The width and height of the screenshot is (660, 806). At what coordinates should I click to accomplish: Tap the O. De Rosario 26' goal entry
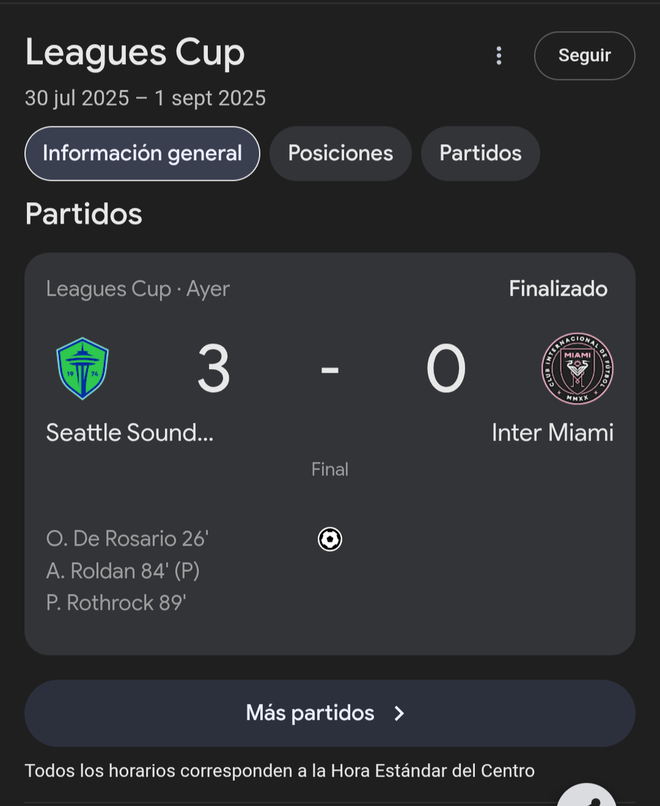click(x=127, y=538)
